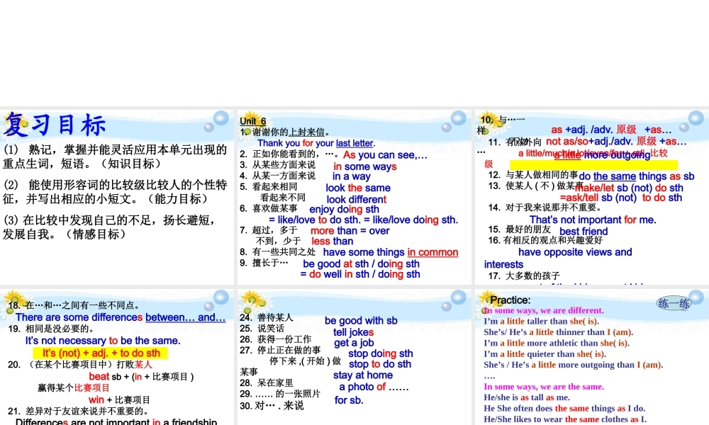Image resolution: width=709 pixels, height=425 pixels.
Task: Click the underlined "in common" phrase
Action: coord(432,252)
